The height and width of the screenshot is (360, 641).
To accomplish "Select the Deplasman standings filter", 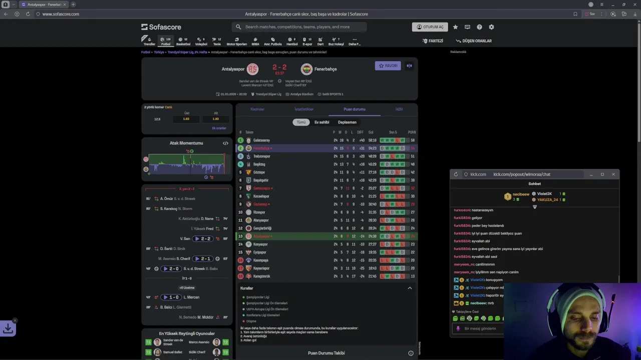I will (347, 122).
